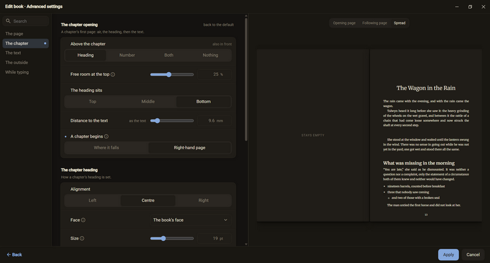Open The outside settings section
This screenshot has height=263, width=490.
(26, 62)
